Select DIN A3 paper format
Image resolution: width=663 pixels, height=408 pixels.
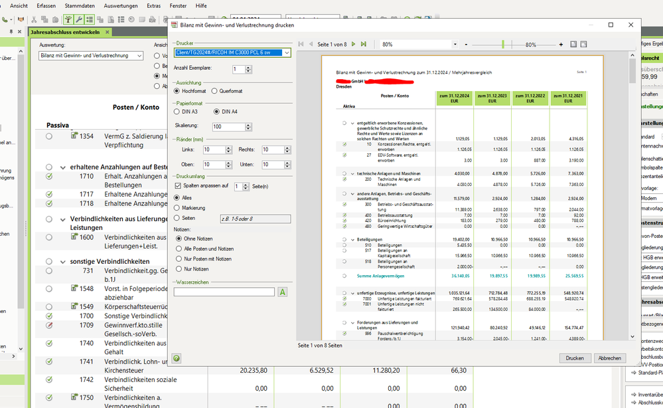177,112
